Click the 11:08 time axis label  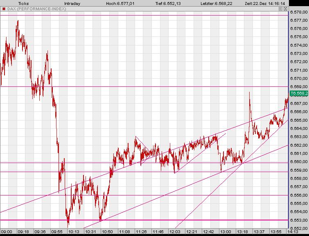[x=124, y=231]
